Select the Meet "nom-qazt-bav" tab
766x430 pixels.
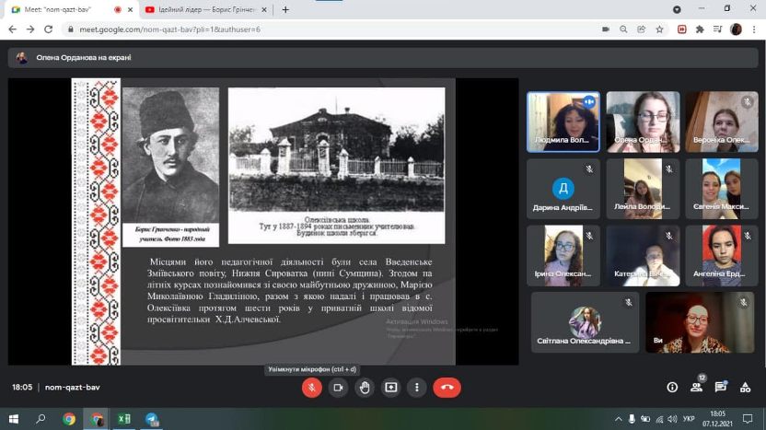(x=60, y=9)
